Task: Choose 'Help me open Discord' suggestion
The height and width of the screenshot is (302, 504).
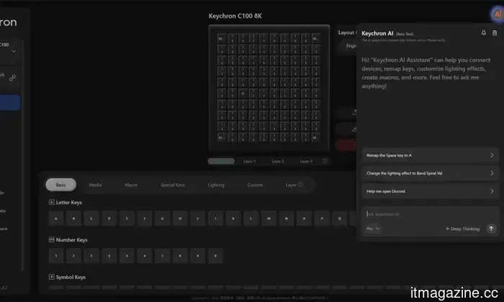Action: (430, 191)
